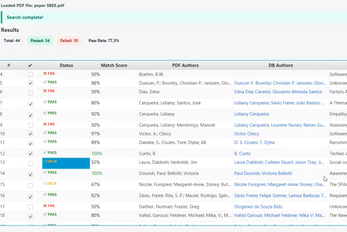
Task: Uncheck the checkbox for row 14
Action: (x=30, y=174)
